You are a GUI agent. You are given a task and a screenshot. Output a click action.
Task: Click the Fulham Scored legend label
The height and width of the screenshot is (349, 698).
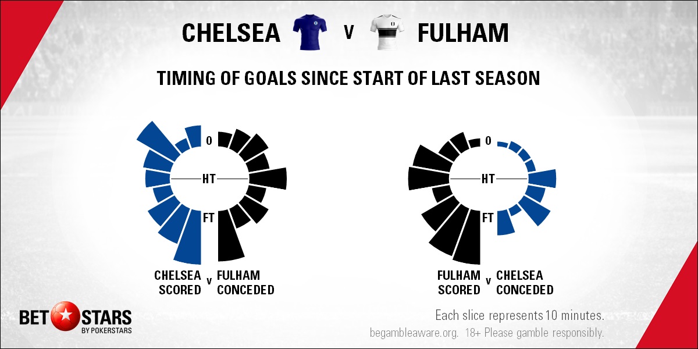(459, 282)
